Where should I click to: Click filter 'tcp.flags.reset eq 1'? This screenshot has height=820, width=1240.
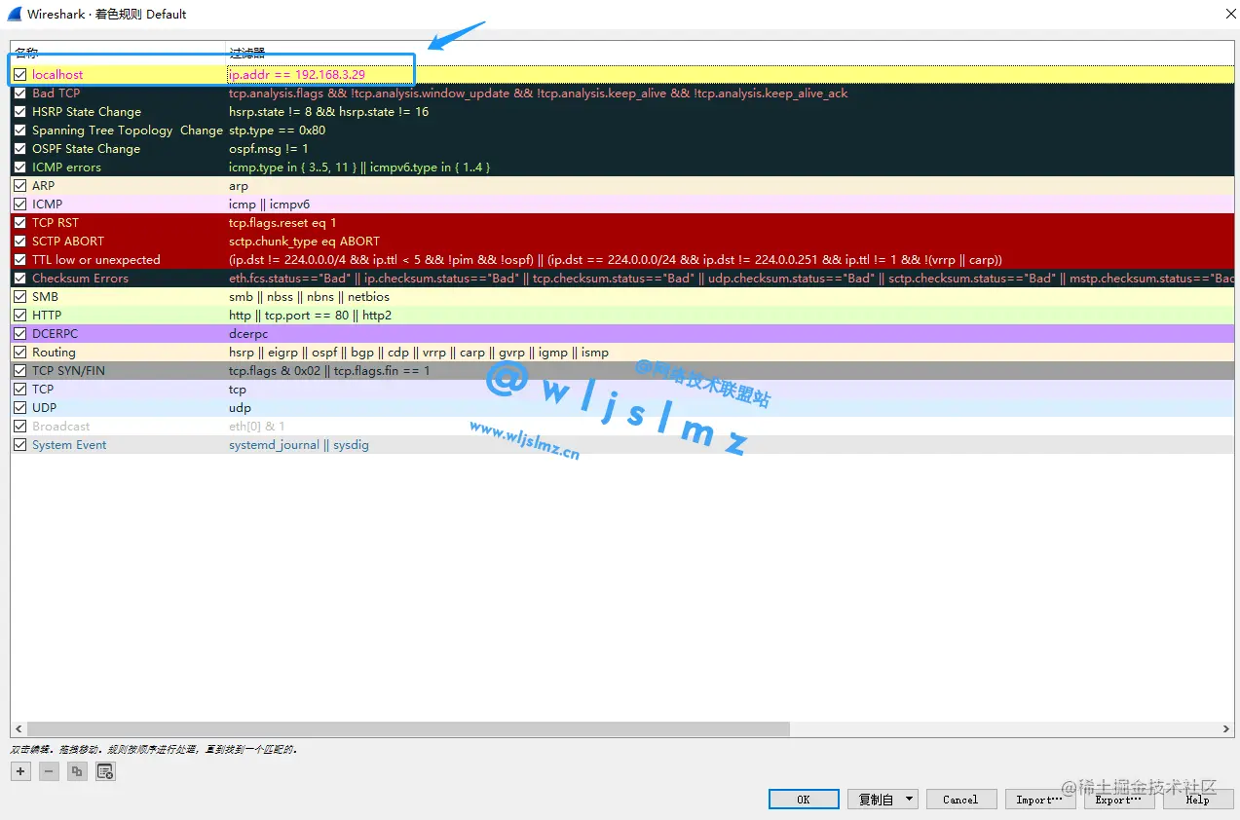coord(282,223)
